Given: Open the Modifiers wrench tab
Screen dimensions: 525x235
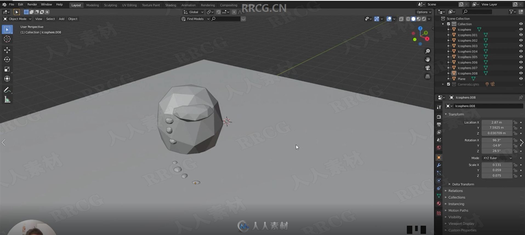Looking at the screenshot, I should [439, 165].
